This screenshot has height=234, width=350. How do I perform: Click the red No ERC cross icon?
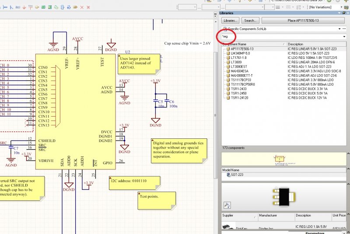(x=83, y=7)
